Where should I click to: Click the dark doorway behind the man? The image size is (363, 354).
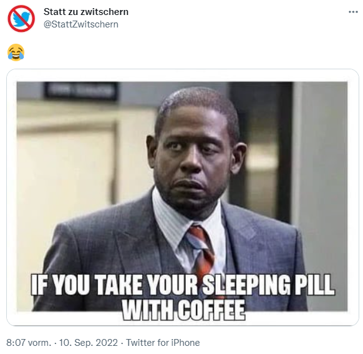tap(261, 150)
